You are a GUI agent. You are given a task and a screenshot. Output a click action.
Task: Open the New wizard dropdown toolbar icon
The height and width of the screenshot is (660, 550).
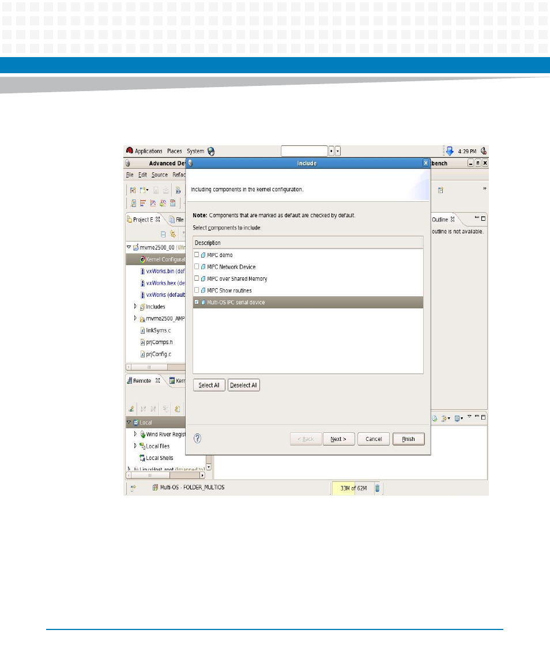coord(144,190)
